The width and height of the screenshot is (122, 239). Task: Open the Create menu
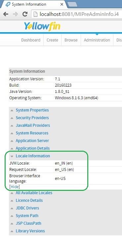tap(52, 40)
